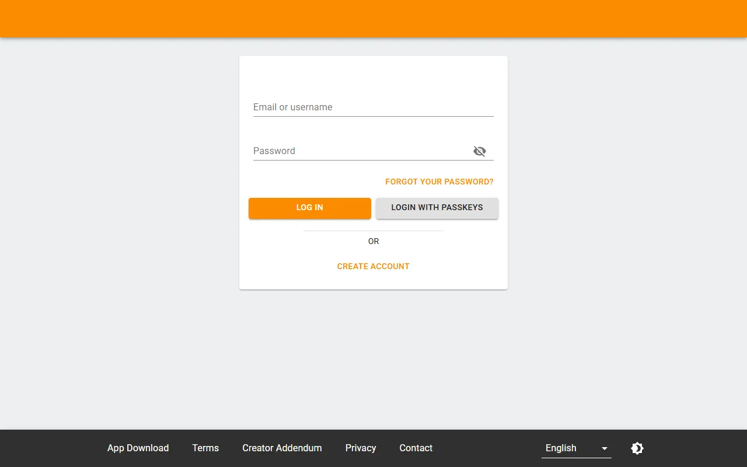Image resolution: width=747 pixels, height=467 pixels.
Task: Open the FORGOT YOUR PASSWORD? link
Action: click(x=439, y=182)
